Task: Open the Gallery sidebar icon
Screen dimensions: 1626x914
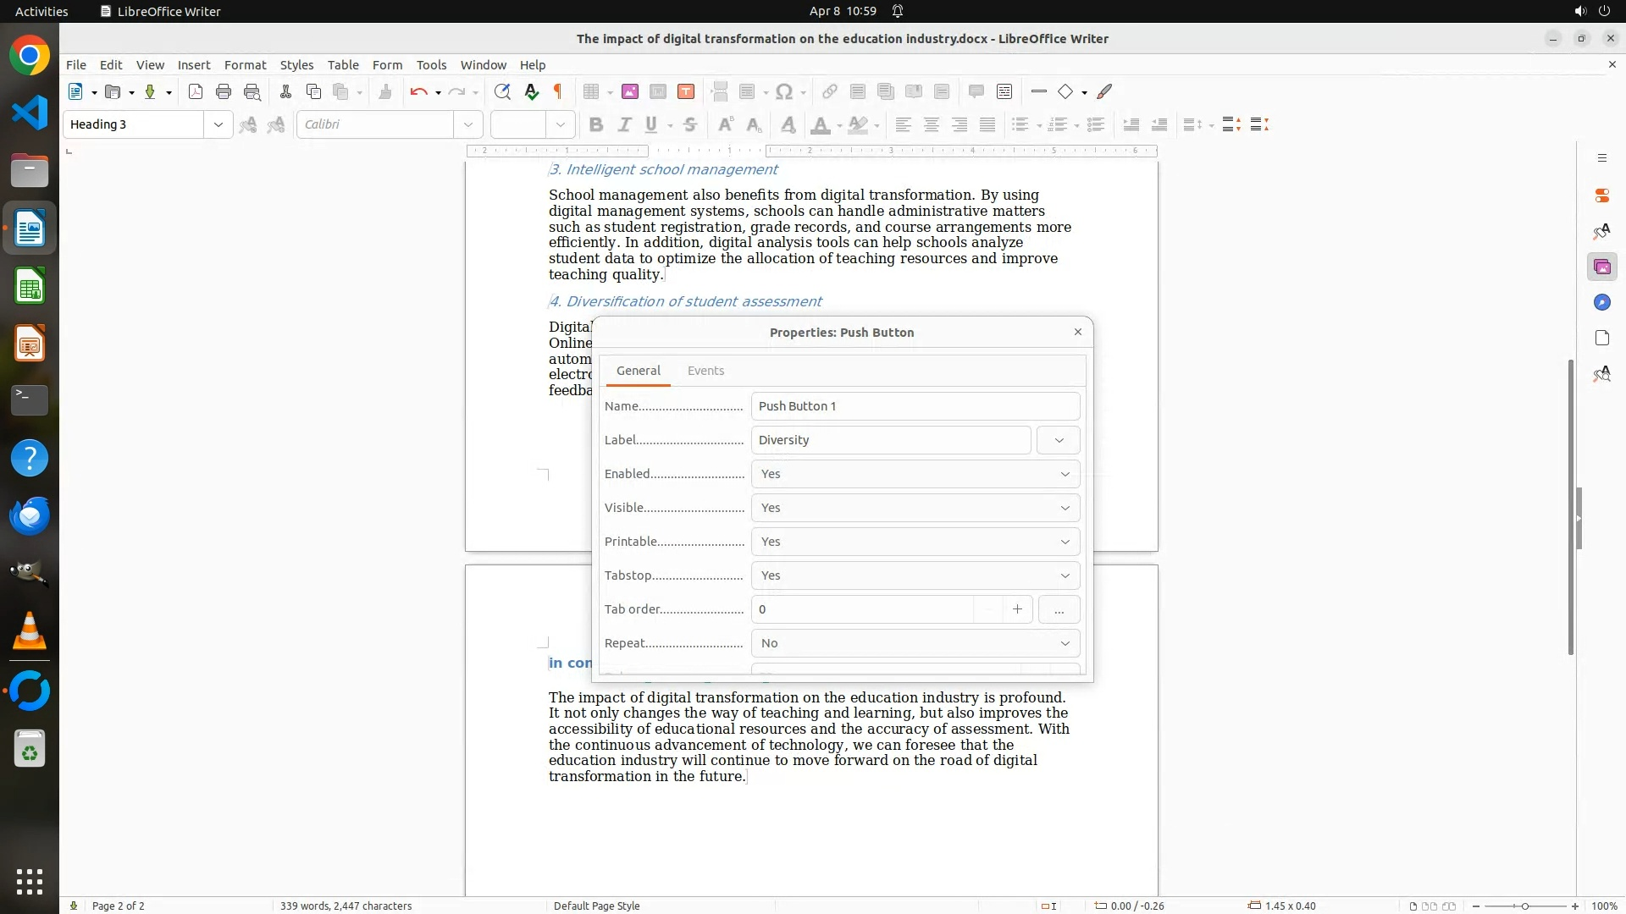Action: [x=1601, y=267]
